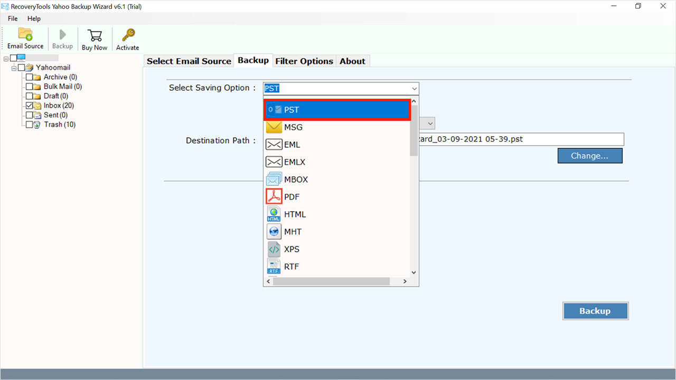Click the Change... button
The image size is (676, 380).
[x=590, y=156]
